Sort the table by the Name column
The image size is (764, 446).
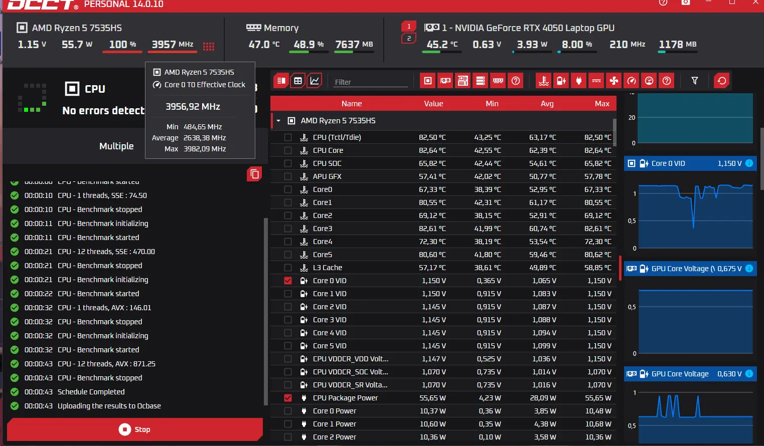[352, 104]
